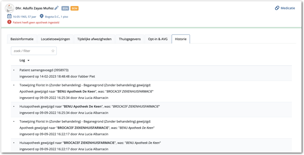Select the Historie tab
Viewport: 304px width, 155px height.
(181, 39)
